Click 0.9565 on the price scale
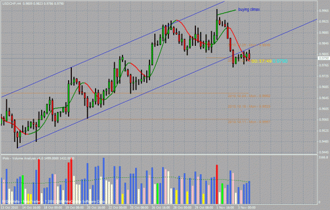 tap(324, 120)
